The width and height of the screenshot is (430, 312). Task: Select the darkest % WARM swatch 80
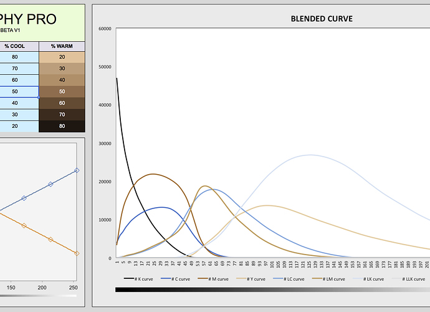[62, 126]
